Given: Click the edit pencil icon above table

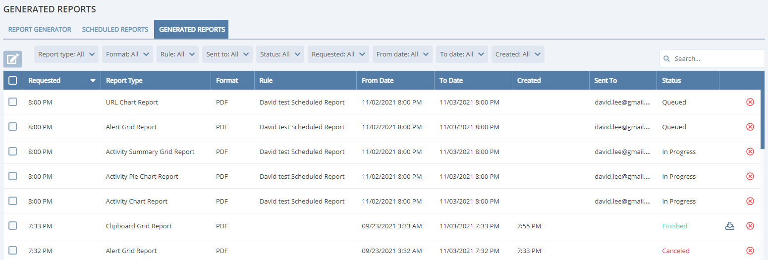Looking at the screenshot, I should pos(13,59).
